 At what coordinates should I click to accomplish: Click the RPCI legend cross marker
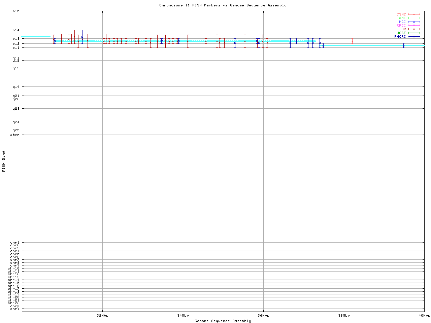414,26
